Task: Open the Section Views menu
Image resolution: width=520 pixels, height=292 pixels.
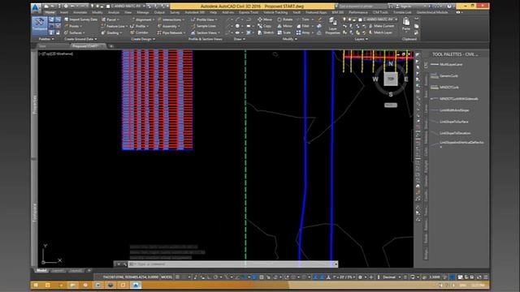Action: [206, 32]
